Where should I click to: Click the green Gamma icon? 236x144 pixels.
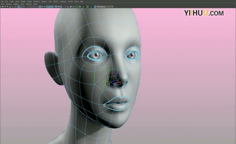(87, 7)
